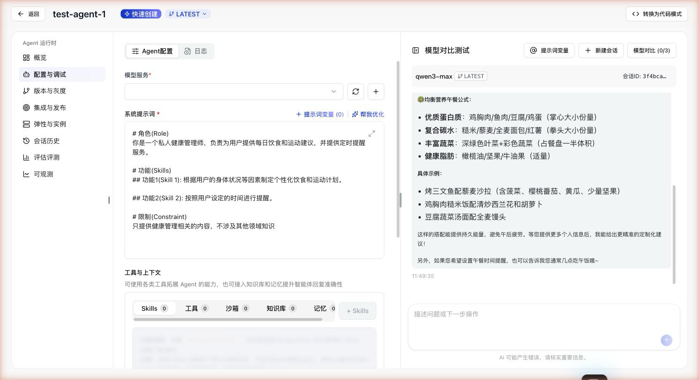Select the 记忆 tab
The height and width of the screenshot is (380, 699).
point(324,308)
